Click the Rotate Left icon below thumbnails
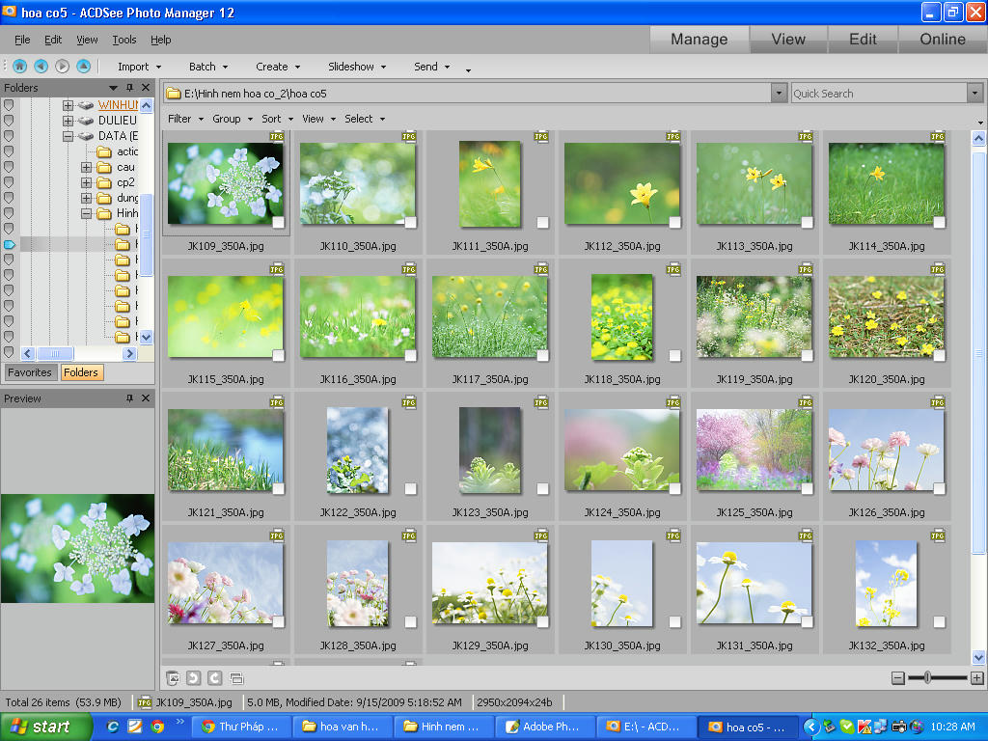The width and height of the screenshot is (988, 741). 193,678
